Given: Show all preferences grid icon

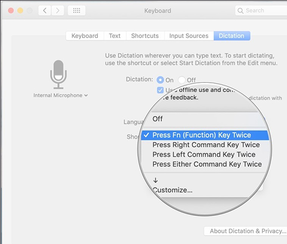Looking at the screenshot, I should 77,10.
